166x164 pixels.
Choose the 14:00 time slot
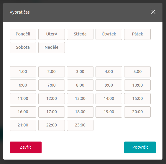tap(109, 99)
